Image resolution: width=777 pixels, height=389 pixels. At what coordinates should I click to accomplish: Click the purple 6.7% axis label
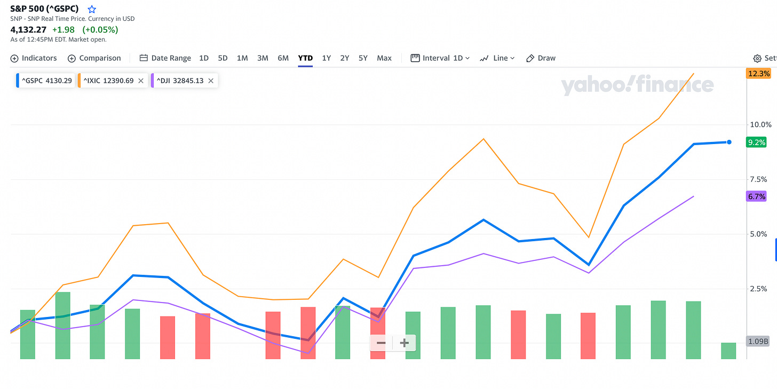point(757,196)
